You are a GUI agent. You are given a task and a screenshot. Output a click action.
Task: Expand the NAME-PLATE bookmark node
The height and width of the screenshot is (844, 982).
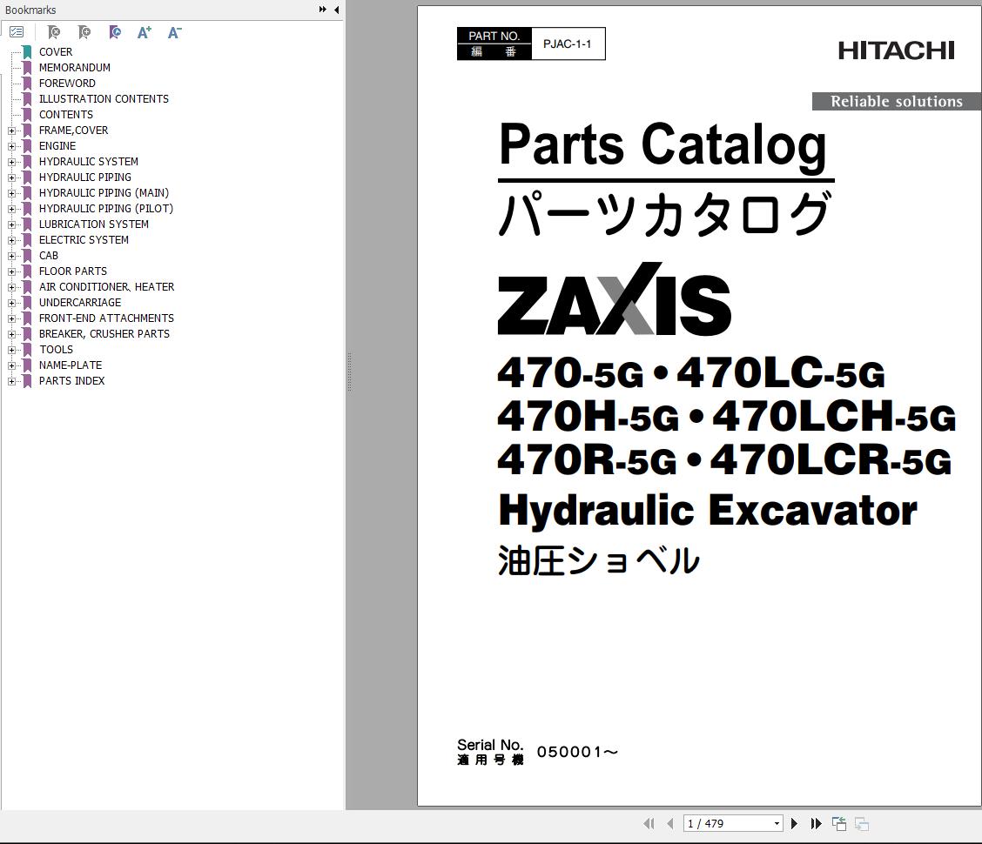[x=11, y=365]
